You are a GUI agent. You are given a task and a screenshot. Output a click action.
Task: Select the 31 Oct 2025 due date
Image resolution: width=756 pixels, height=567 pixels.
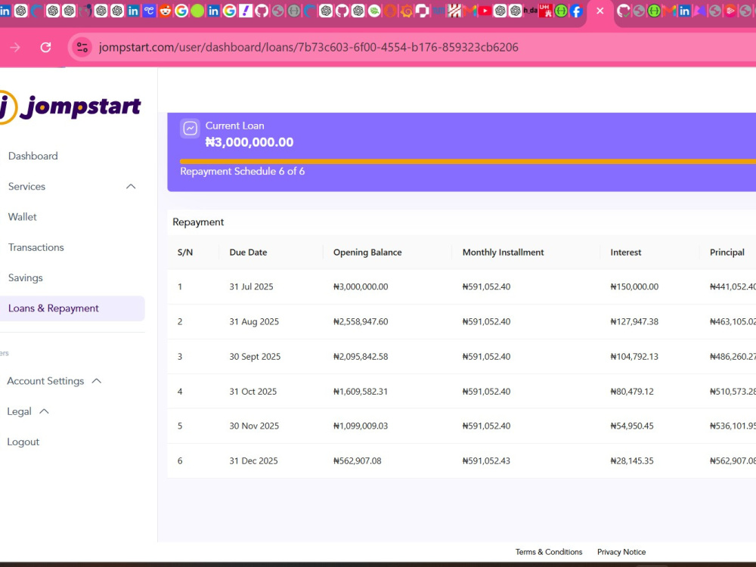pos(253,392)
